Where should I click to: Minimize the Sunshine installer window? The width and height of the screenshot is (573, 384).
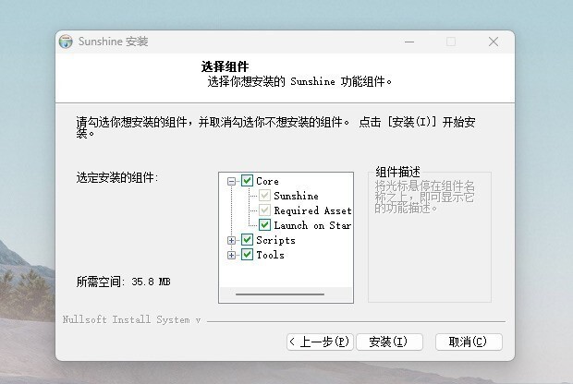[409, 42]
